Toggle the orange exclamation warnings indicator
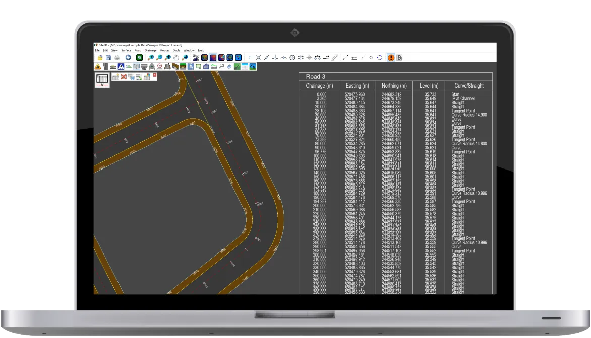 [x=392, y=57]
